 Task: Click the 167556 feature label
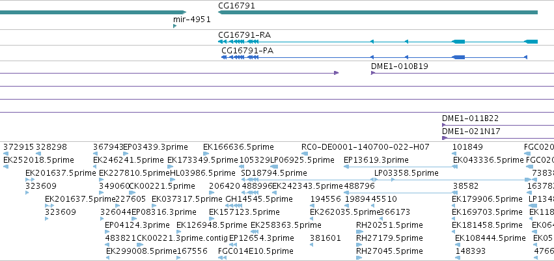[192, 251]
